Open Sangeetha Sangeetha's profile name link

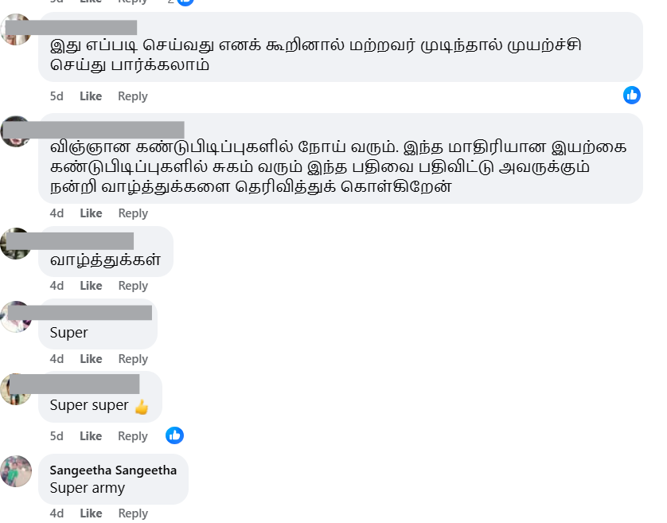113,470
